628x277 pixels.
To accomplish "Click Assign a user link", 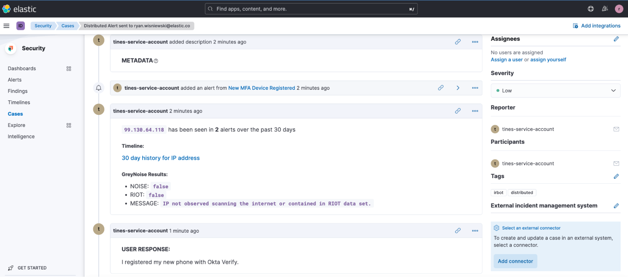I will (x=507, y=60).
